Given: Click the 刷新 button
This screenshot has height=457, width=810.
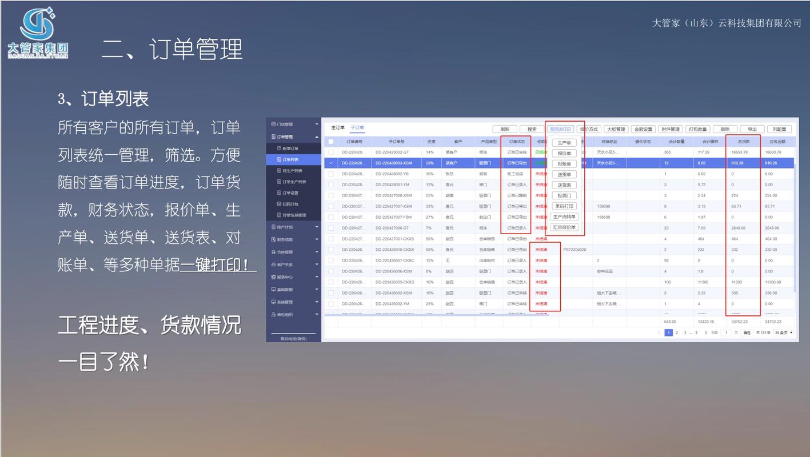Looking at the screenshot, I should click(505, 129).
